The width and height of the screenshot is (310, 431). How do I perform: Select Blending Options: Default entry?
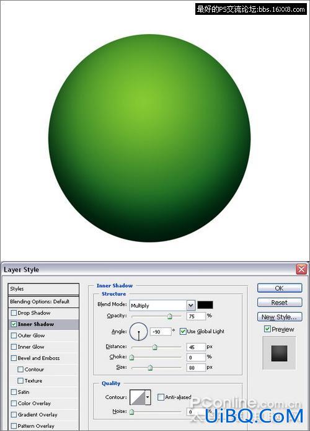tap(43, 301)
